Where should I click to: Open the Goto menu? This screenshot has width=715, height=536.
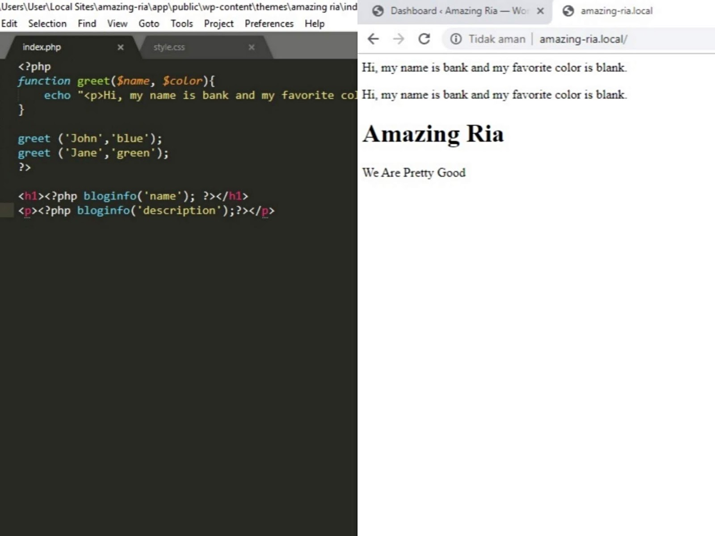pyautogui.click(x=149, y=24)
